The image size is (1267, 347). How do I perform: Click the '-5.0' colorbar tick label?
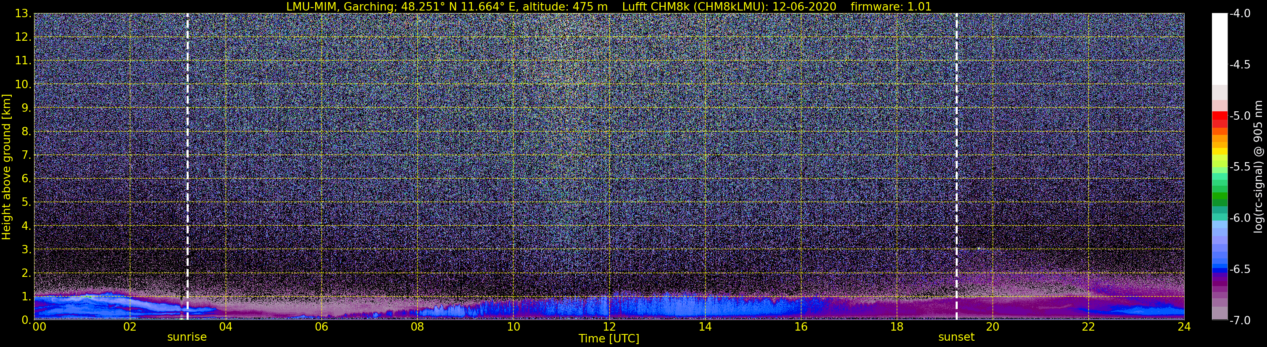pyautogui.click(x=1240, y=116)
